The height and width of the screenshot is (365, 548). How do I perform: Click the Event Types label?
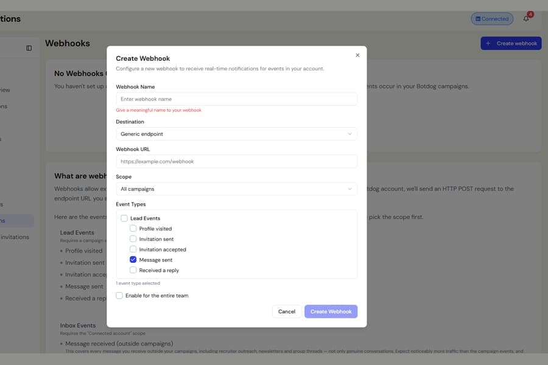pyautogui.click(x=131, y=204)
